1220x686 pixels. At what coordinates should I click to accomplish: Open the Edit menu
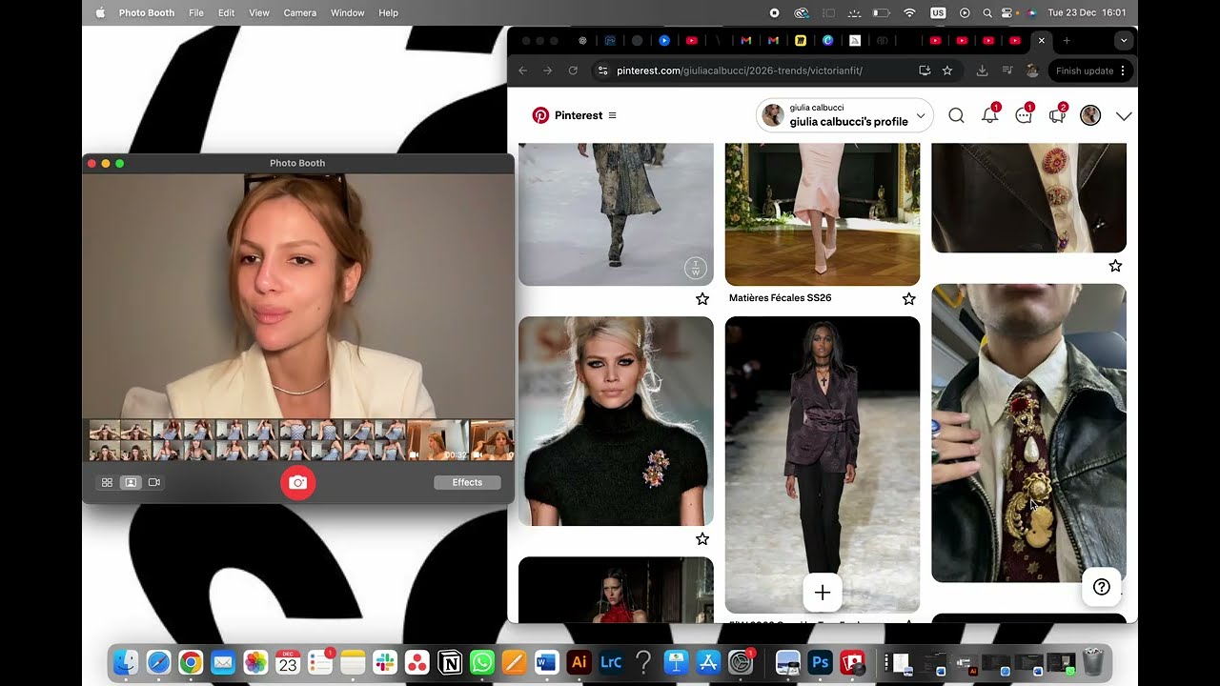point(226,13)
